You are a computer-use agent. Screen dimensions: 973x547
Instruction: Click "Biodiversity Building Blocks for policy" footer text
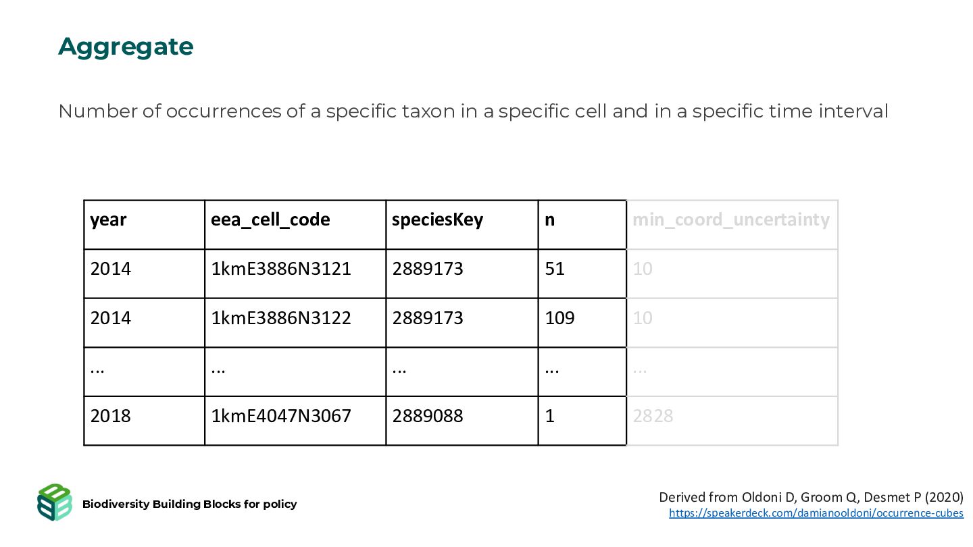[189, 504]
